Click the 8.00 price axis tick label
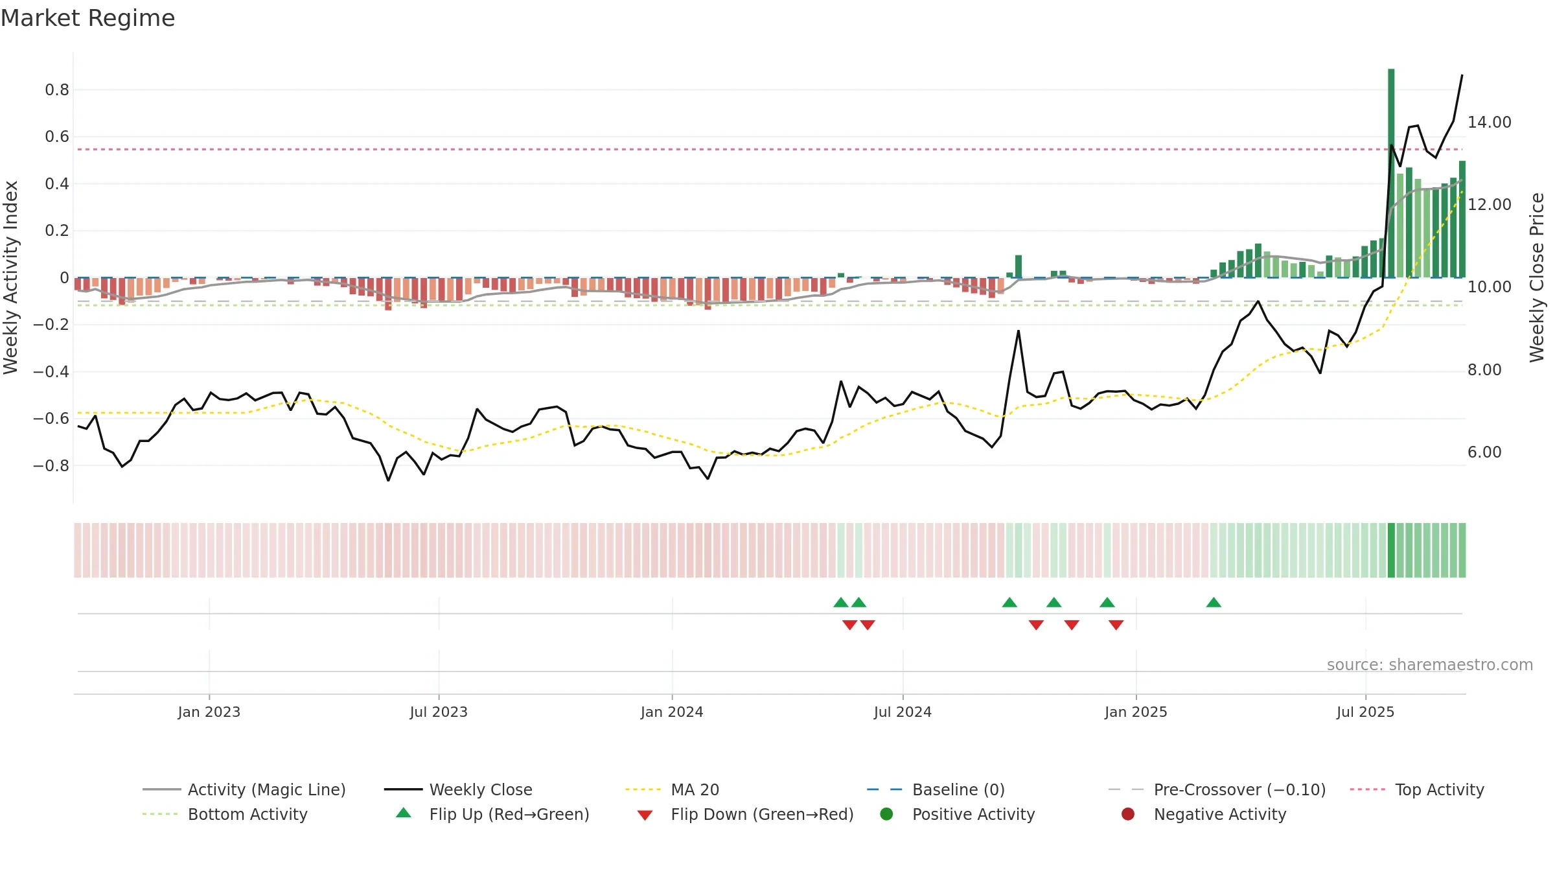 pyautogui.click(x=1484, y=369)
